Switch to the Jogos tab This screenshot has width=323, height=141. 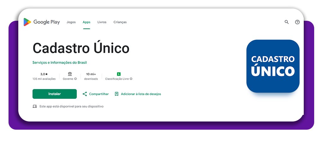click(71, 22)
